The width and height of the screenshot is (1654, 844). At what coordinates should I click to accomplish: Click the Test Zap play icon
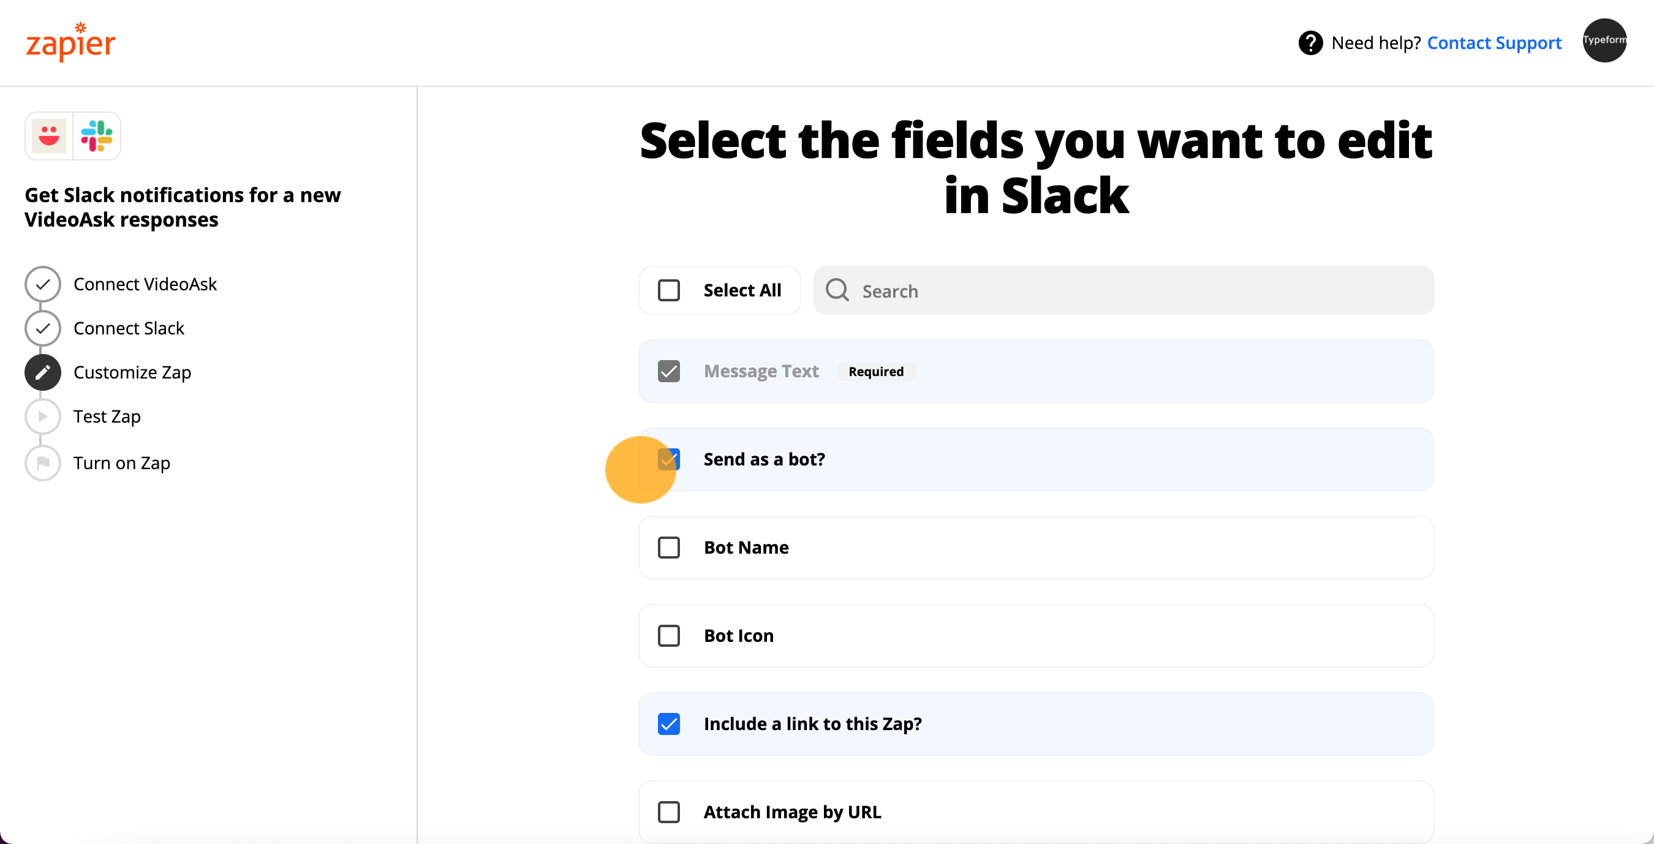(x=42, y=416)
